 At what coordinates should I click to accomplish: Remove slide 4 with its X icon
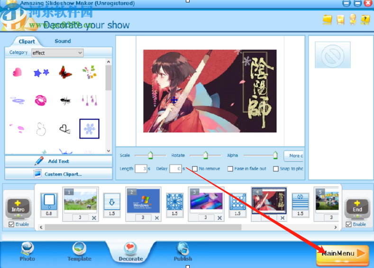coord(283,218)
